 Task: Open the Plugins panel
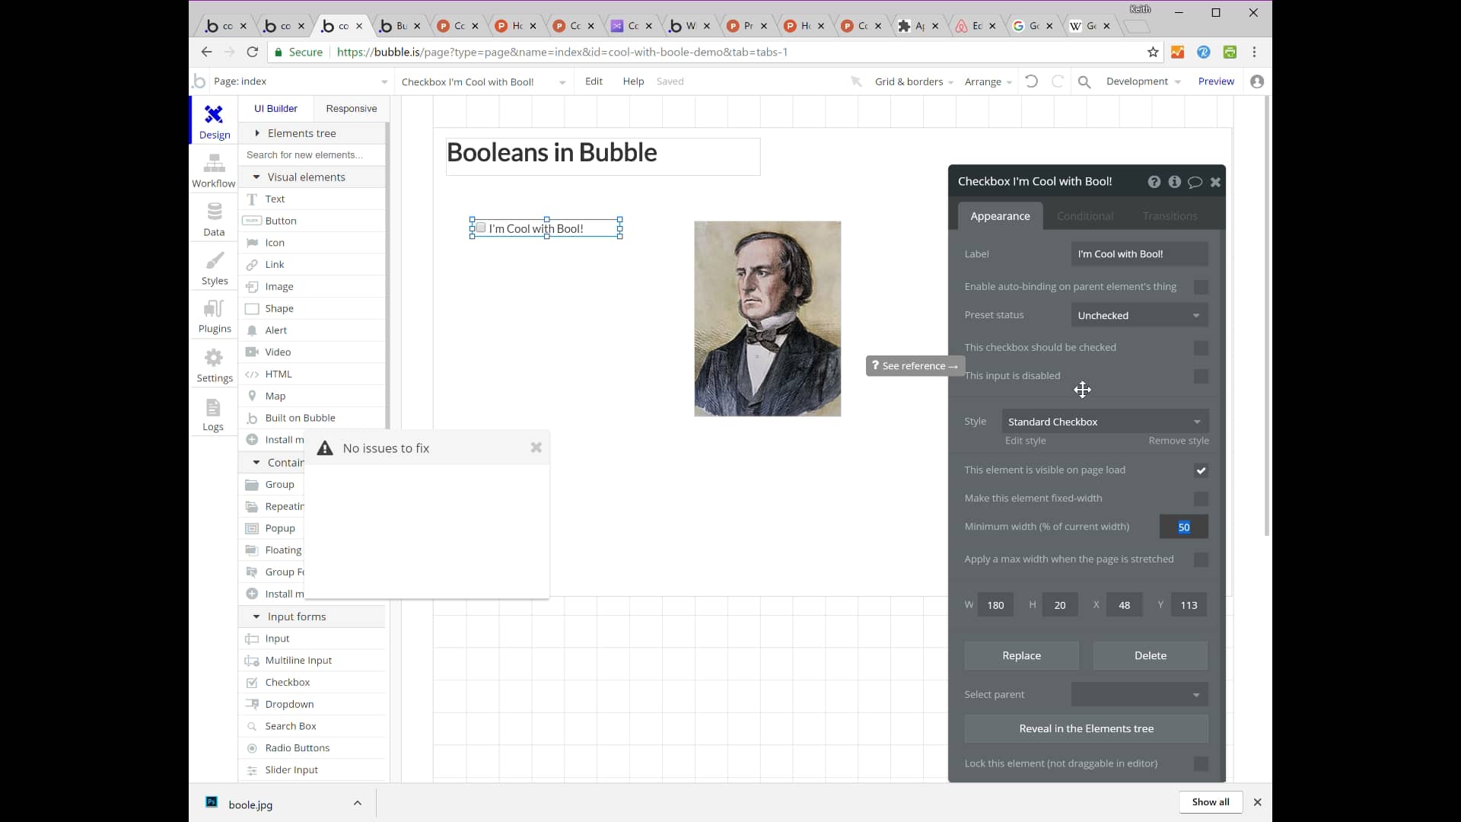(x=214, y=316)
